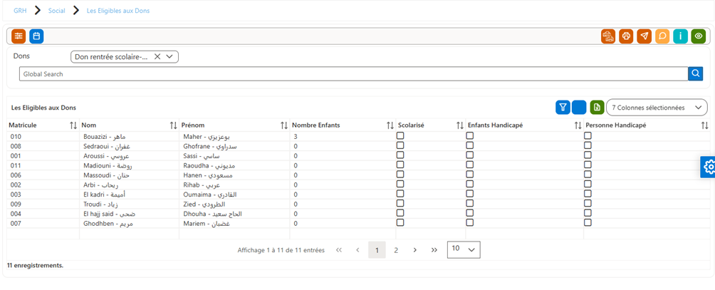Tick Enfants Handicapé checkbox for Sedraoui

coord(470,145)
